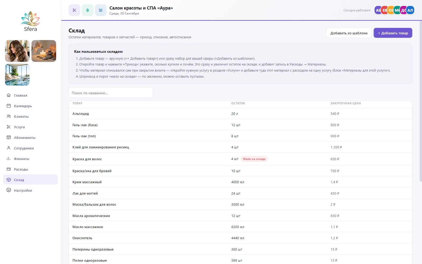Open the Гель-лак (база) product row
422x264 pixels.
tap(240, 125)
